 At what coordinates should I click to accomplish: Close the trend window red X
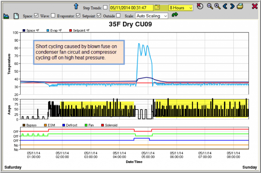[x=255, y=6]
